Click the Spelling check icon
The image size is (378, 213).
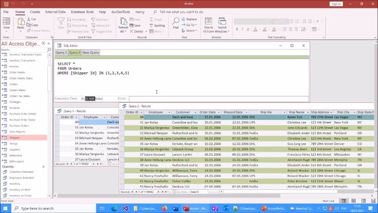[x=151, y=25]
